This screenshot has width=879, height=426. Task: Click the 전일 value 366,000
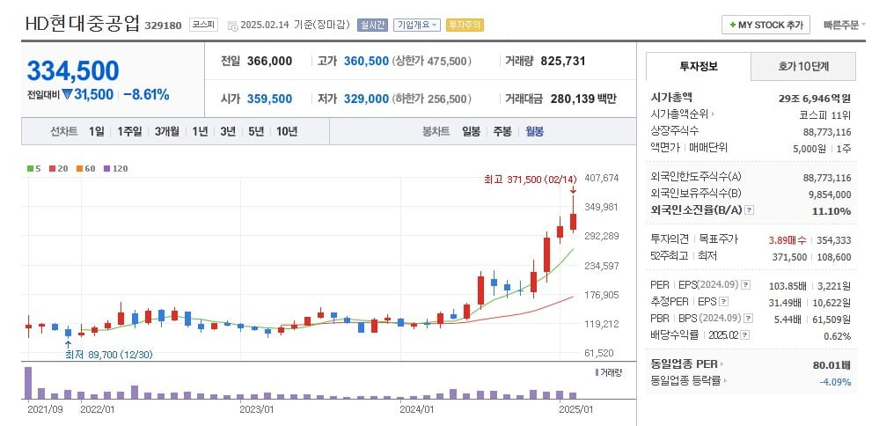tap(269, 61)
